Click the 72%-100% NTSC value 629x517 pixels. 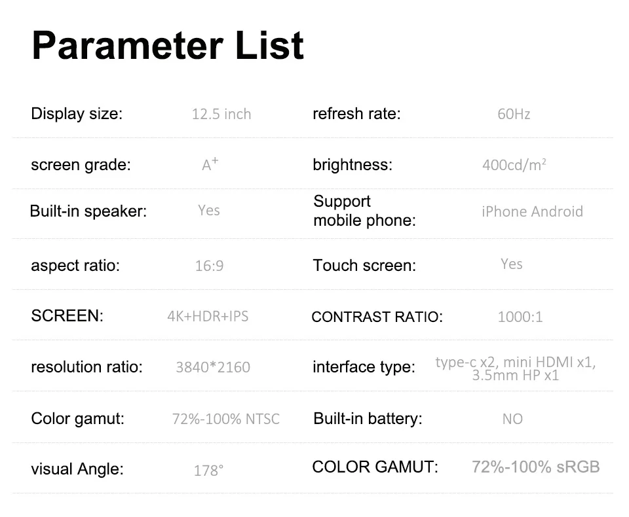(x=226, y=419)
